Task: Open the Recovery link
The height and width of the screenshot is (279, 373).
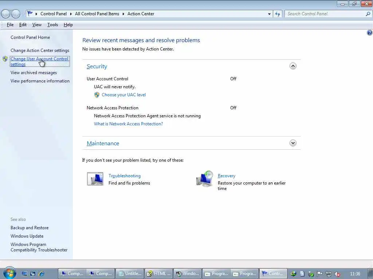Action: [227, 176]
